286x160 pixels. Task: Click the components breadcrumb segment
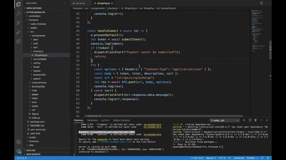coord(98,8)
